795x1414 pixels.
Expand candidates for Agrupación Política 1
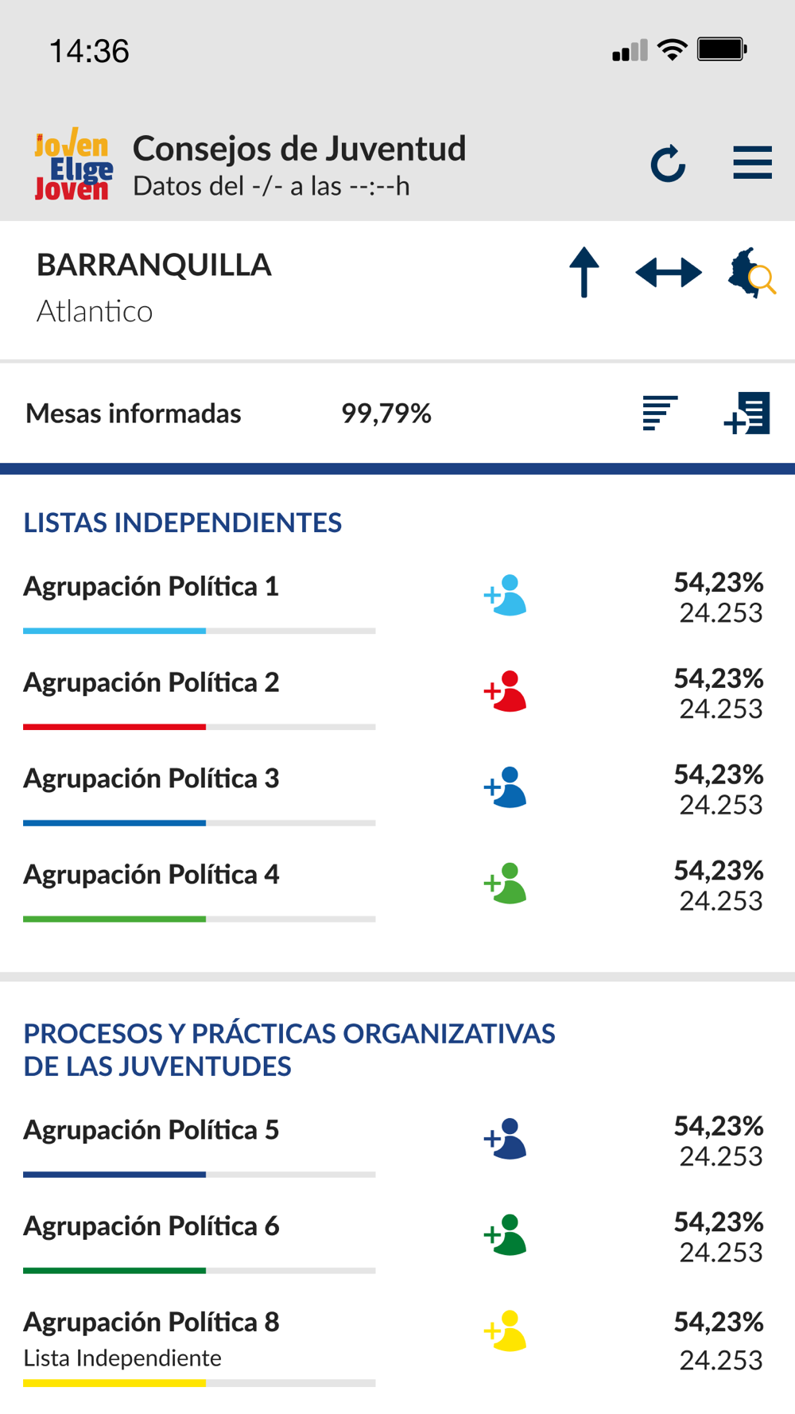pyautogui.click(x=506, y=595)
